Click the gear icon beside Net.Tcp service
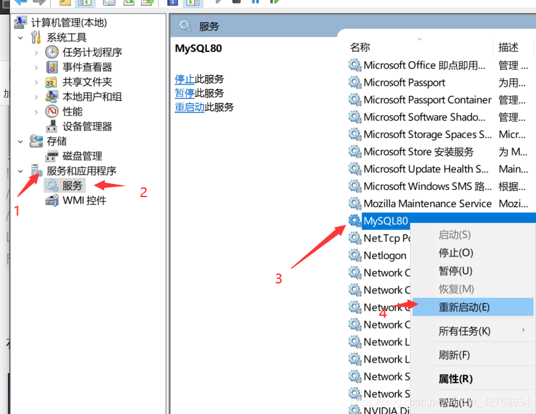This screenshot has height=414, width=536. click(355, 238)
